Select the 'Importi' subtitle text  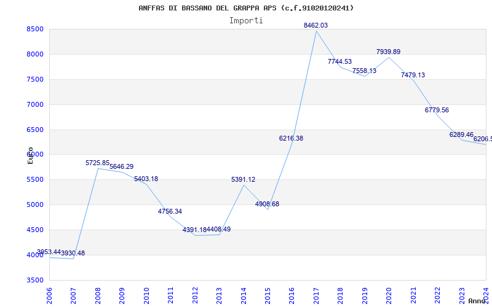246,21
